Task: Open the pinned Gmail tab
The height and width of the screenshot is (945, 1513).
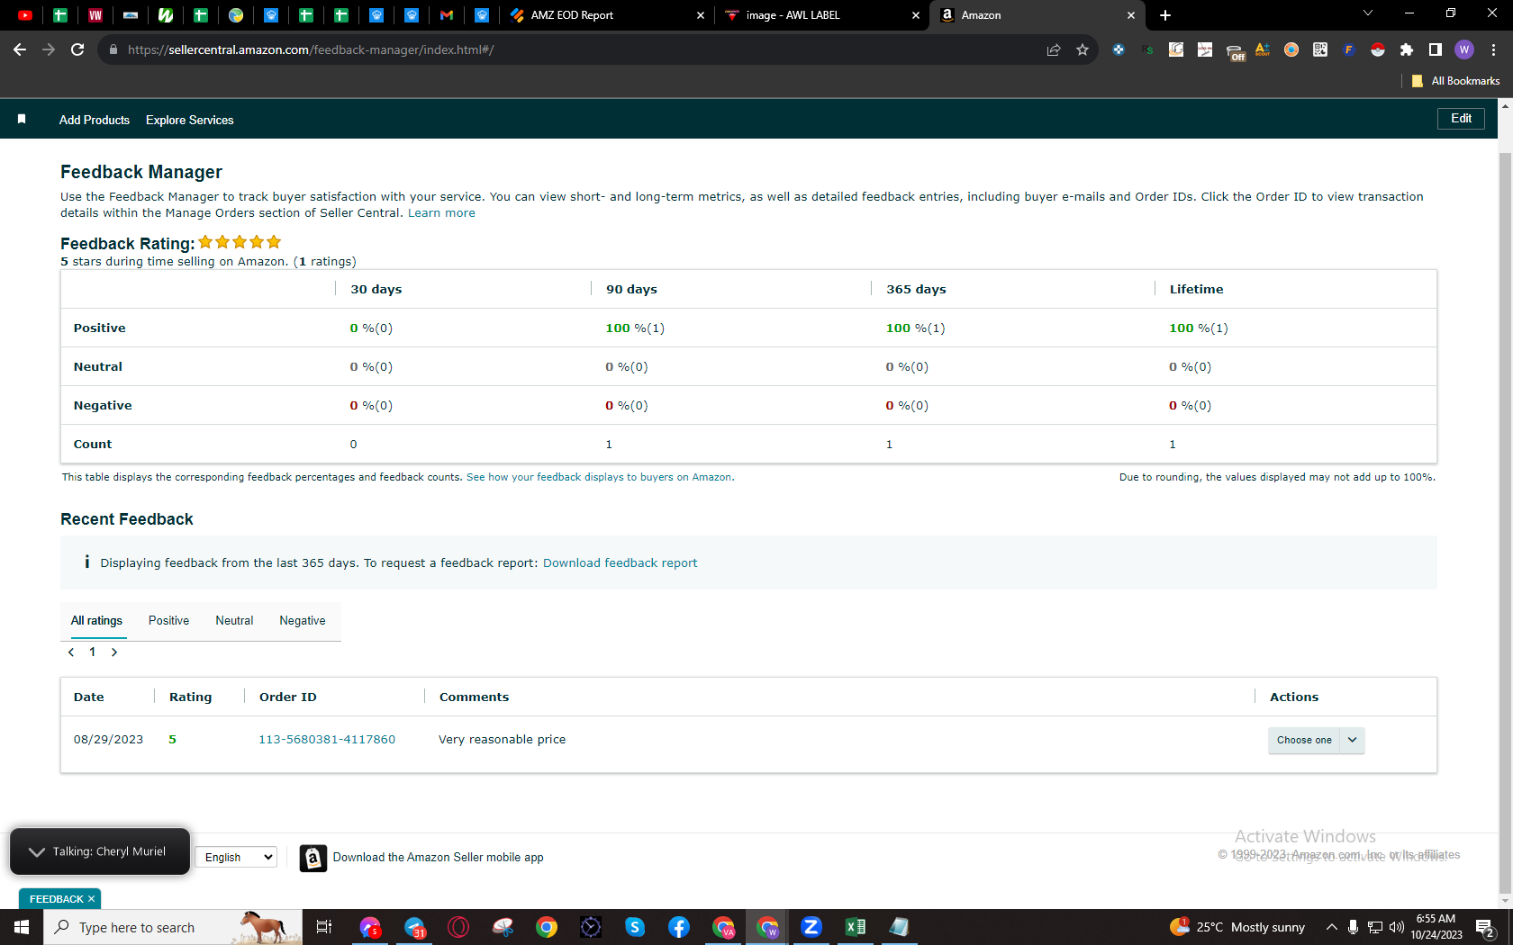Action: coord(447,15)
